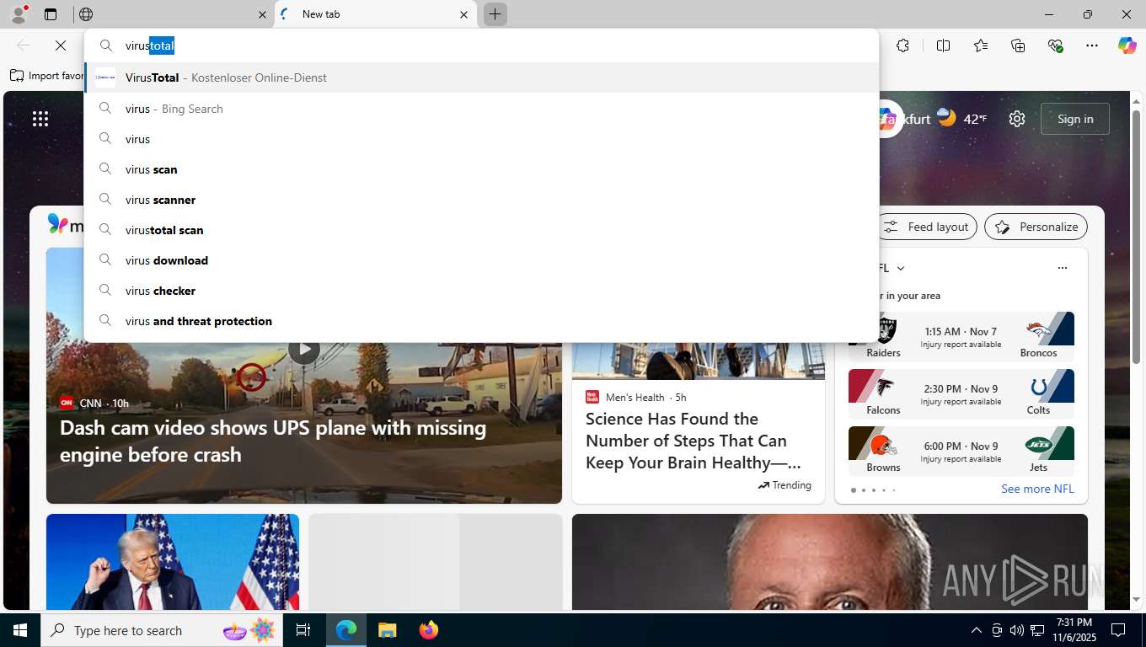Open the Favorites star icon

click(981, 45)
